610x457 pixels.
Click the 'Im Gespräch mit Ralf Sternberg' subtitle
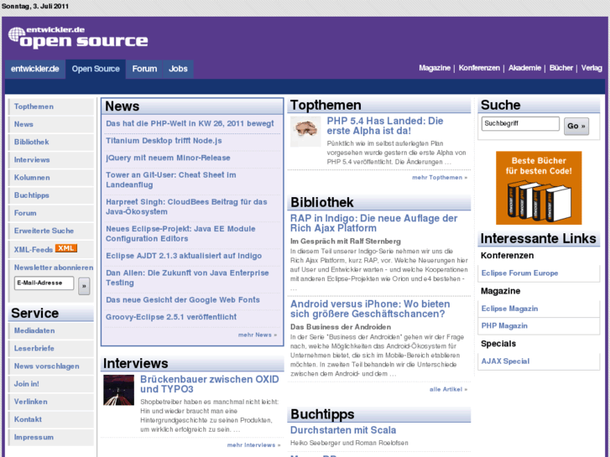point(346,241)
